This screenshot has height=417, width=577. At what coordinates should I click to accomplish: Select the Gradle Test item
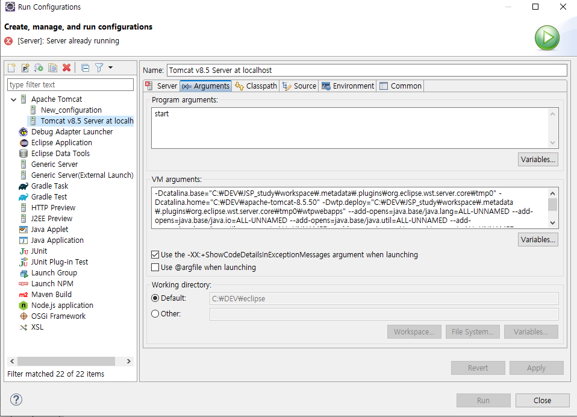[49, 197]
